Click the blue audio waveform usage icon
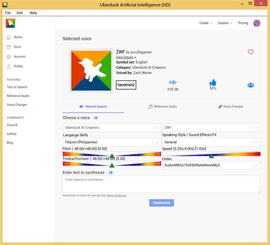 point(173,82)
